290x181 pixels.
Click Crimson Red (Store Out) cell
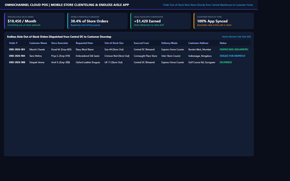117,56
